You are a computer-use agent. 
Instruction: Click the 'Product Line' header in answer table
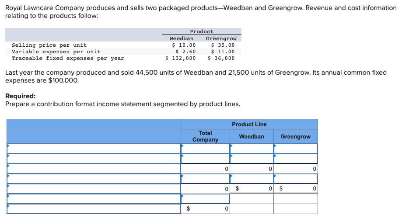click(249, 124)
